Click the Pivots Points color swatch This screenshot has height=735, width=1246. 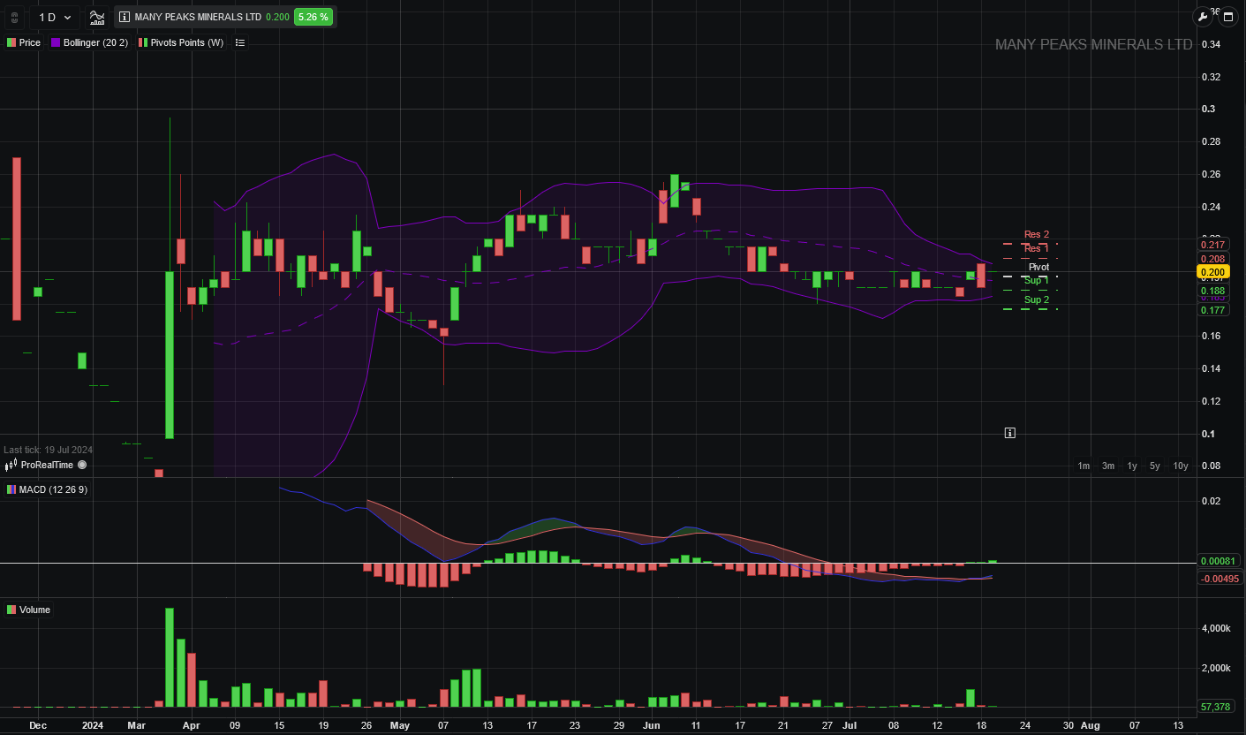(x=143, y=42)
